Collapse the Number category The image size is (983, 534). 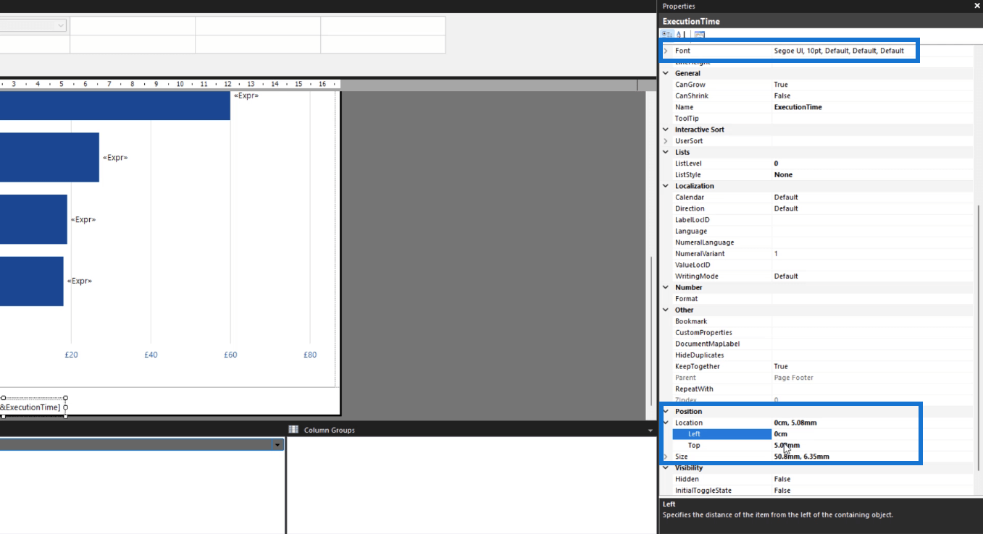[666, 287]
